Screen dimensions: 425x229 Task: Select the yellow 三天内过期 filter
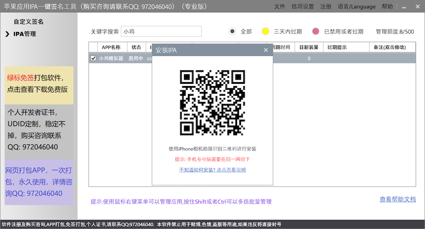265,31
